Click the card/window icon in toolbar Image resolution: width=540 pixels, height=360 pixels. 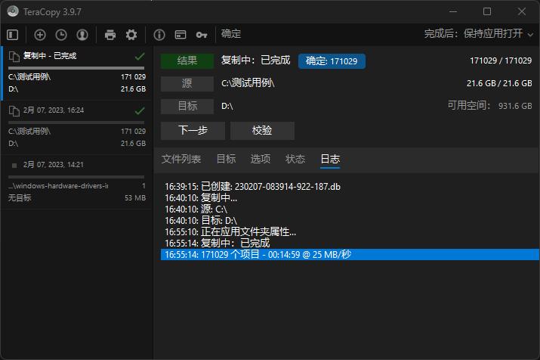click(181, 35)
